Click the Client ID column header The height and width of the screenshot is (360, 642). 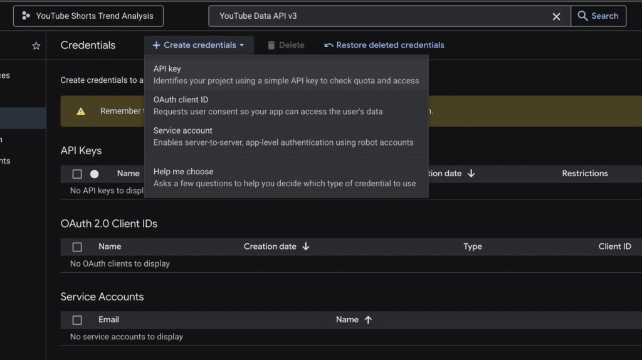tap(614, 246)
